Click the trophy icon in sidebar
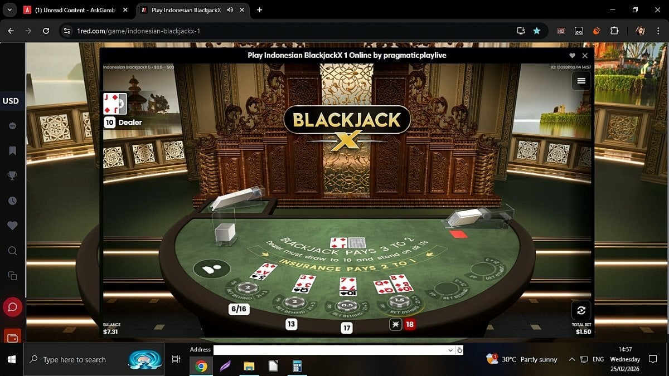Screen dimensions: 669x376 tap(12, 176)
